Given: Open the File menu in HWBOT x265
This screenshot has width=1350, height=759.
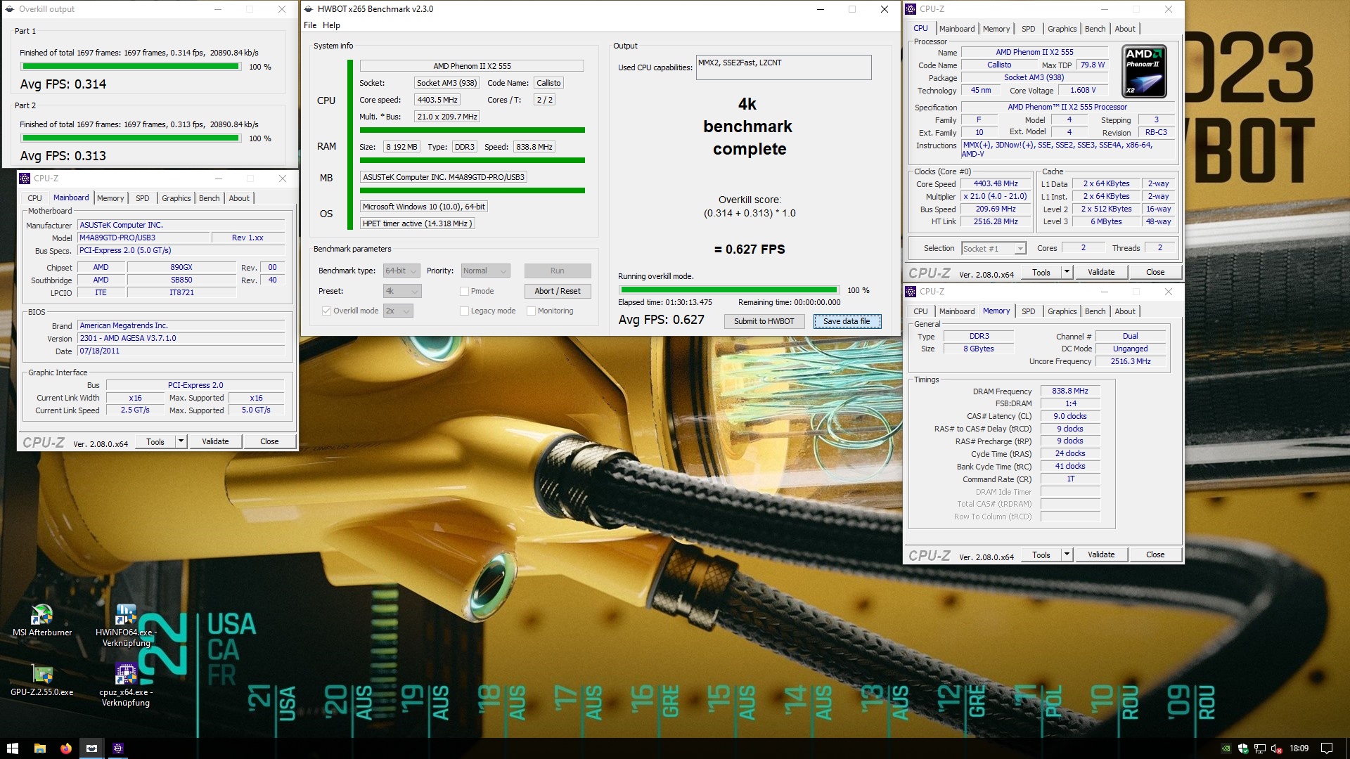Looking at the screenshot, I should (x=310, y=25).
